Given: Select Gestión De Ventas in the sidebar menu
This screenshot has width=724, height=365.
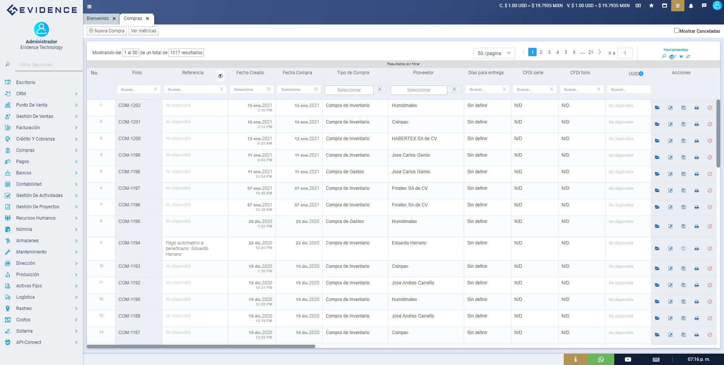Looking at the screenshot, I should [34, 116].
